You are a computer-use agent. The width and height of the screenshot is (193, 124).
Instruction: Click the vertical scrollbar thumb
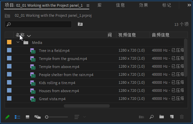[186, 58]
